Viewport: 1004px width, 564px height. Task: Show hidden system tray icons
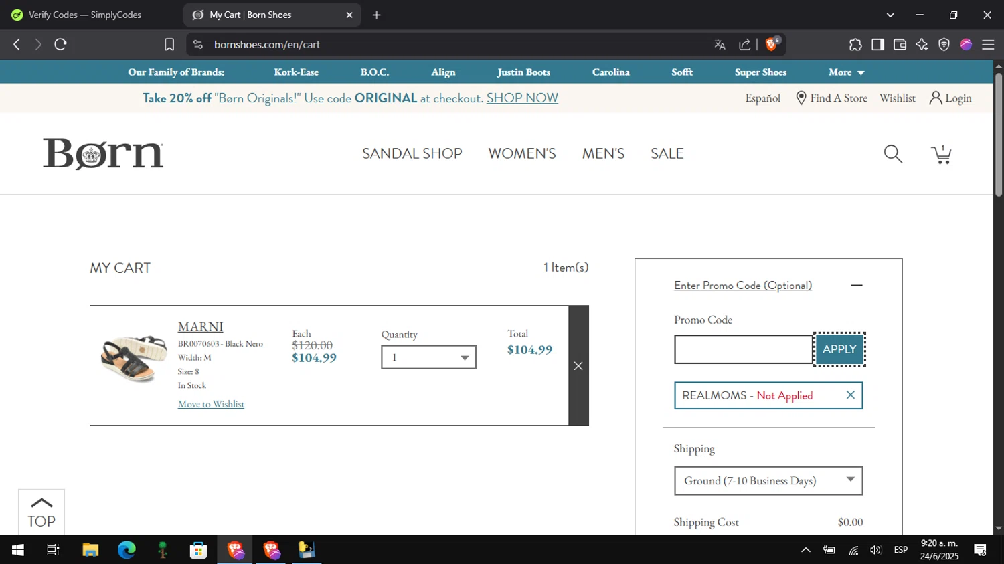point(806,550)
